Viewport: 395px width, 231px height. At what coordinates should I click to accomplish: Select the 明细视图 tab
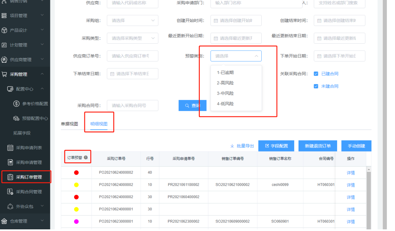[99, 124]
